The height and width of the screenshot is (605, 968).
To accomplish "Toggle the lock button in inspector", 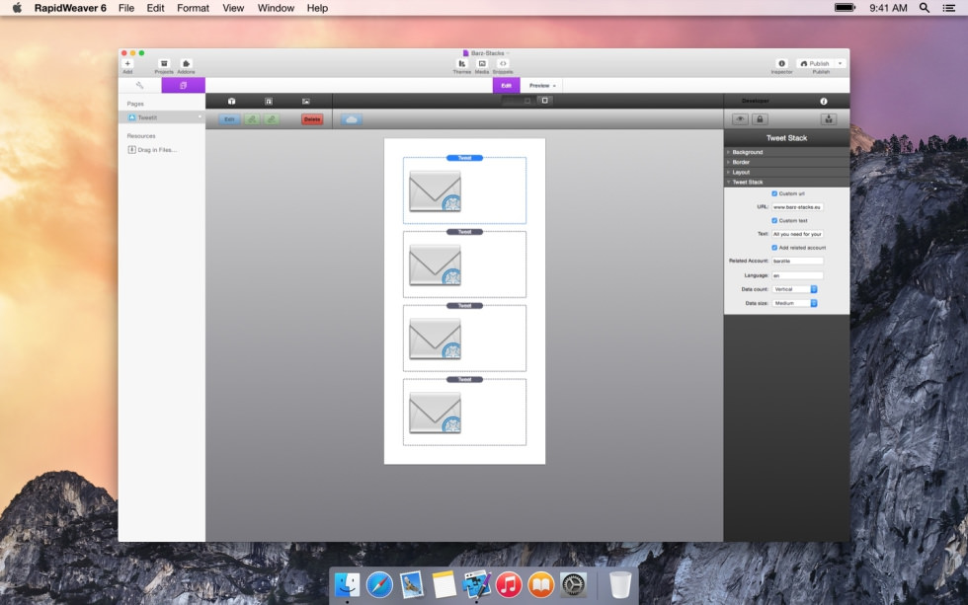I will click(760, 119).
